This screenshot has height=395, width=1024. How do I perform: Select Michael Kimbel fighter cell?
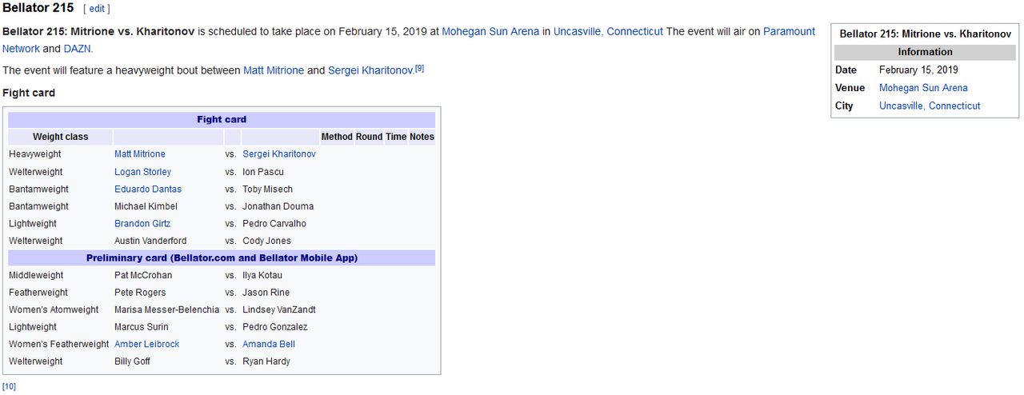[146, 206]
